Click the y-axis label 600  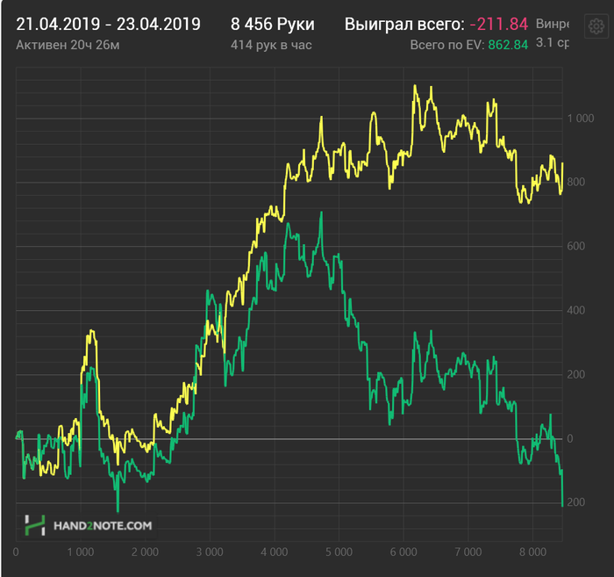(576, 246)
